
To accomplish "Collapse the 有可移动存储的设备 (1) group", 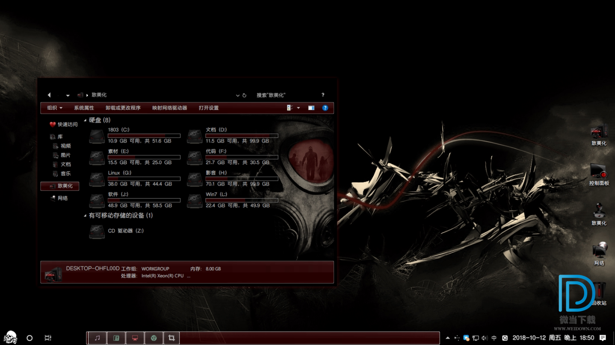I will 85,216.
